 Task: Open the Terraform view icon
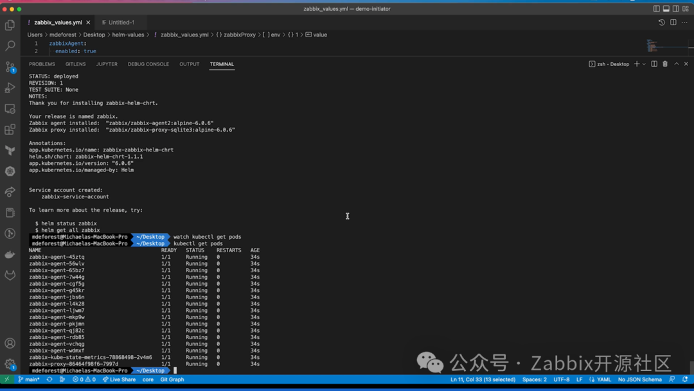click(10, 150)
